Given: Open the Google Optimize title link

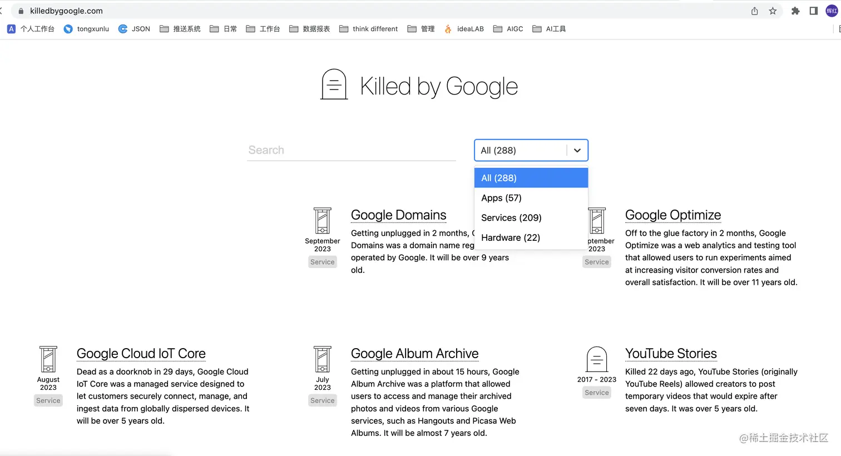Looking at the screenshot, I should [673, 215].
